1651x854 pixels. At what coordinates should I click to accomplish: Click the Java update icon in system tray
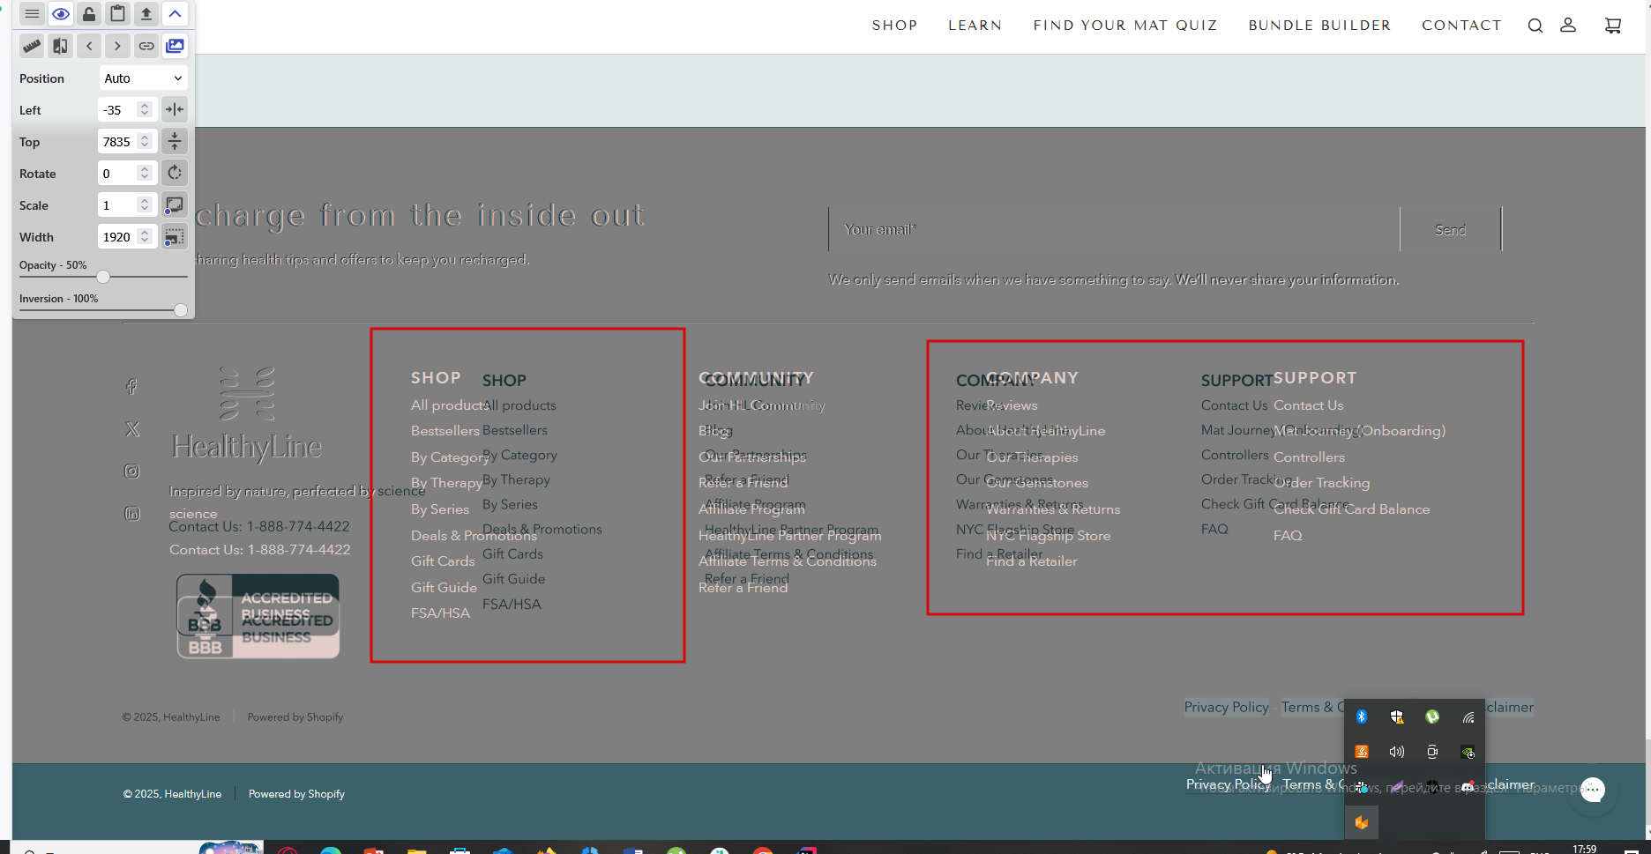click(1362, 752)
